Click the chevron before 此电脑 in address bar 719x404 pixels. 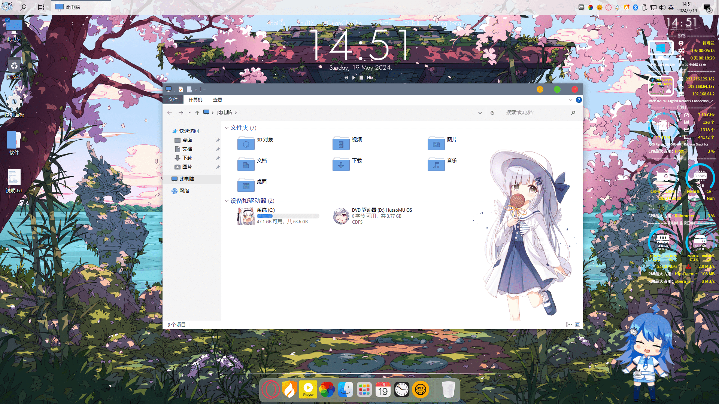[213, 113]
